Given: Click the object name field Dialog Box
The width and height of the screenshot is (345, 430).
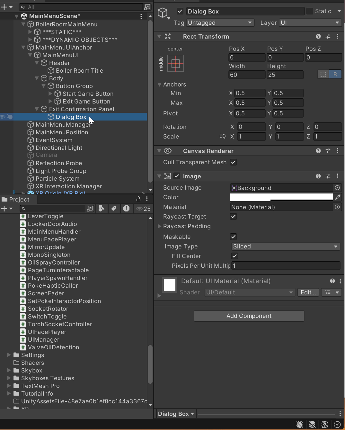Looking at the screenshot, I should click(x=245, y=11).
